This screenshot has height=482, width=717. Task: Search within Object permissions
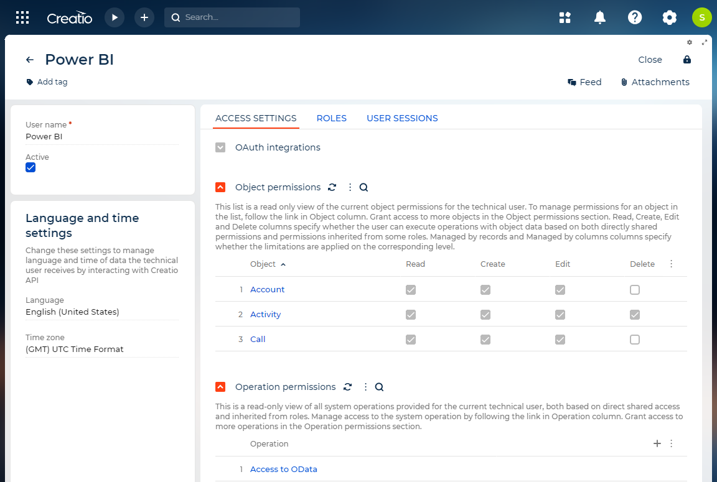click(x=363, y=187)
